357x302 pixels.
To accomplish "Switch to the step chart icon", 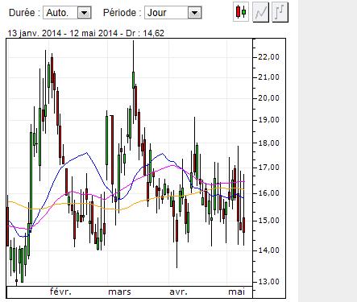I will (280, 12).
